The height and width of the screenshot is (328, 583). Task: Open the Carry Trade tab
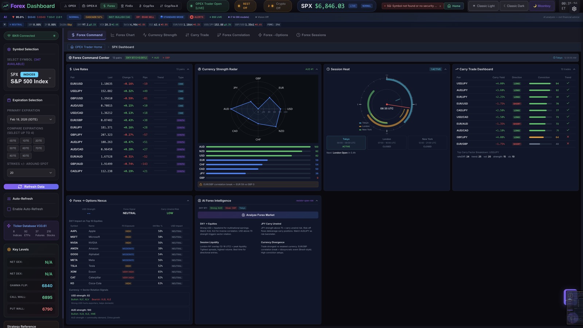(x=197, y=35)
